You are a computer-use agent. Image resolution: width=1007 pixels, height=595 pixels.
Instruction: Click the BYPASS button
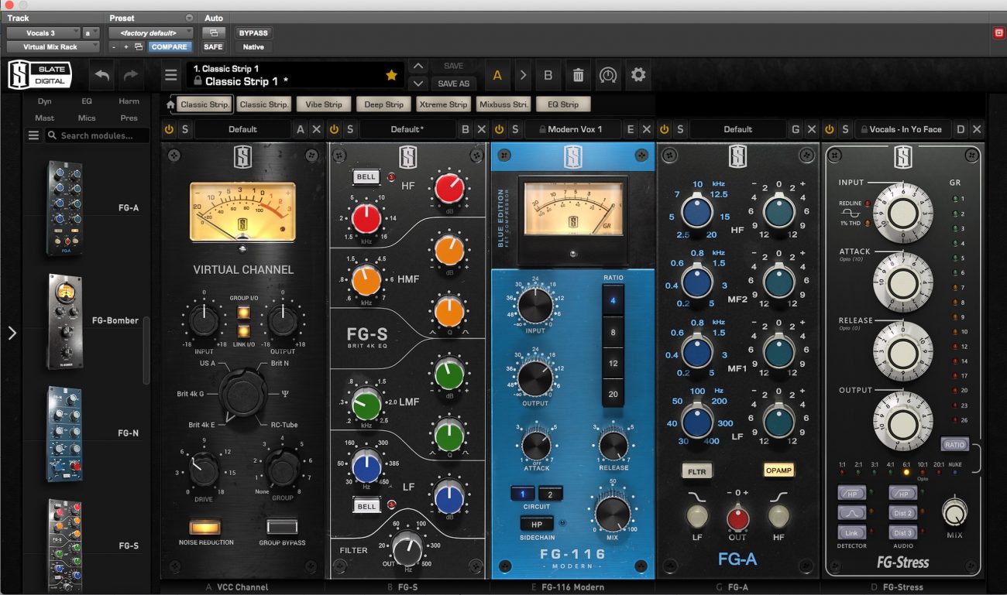253,32
